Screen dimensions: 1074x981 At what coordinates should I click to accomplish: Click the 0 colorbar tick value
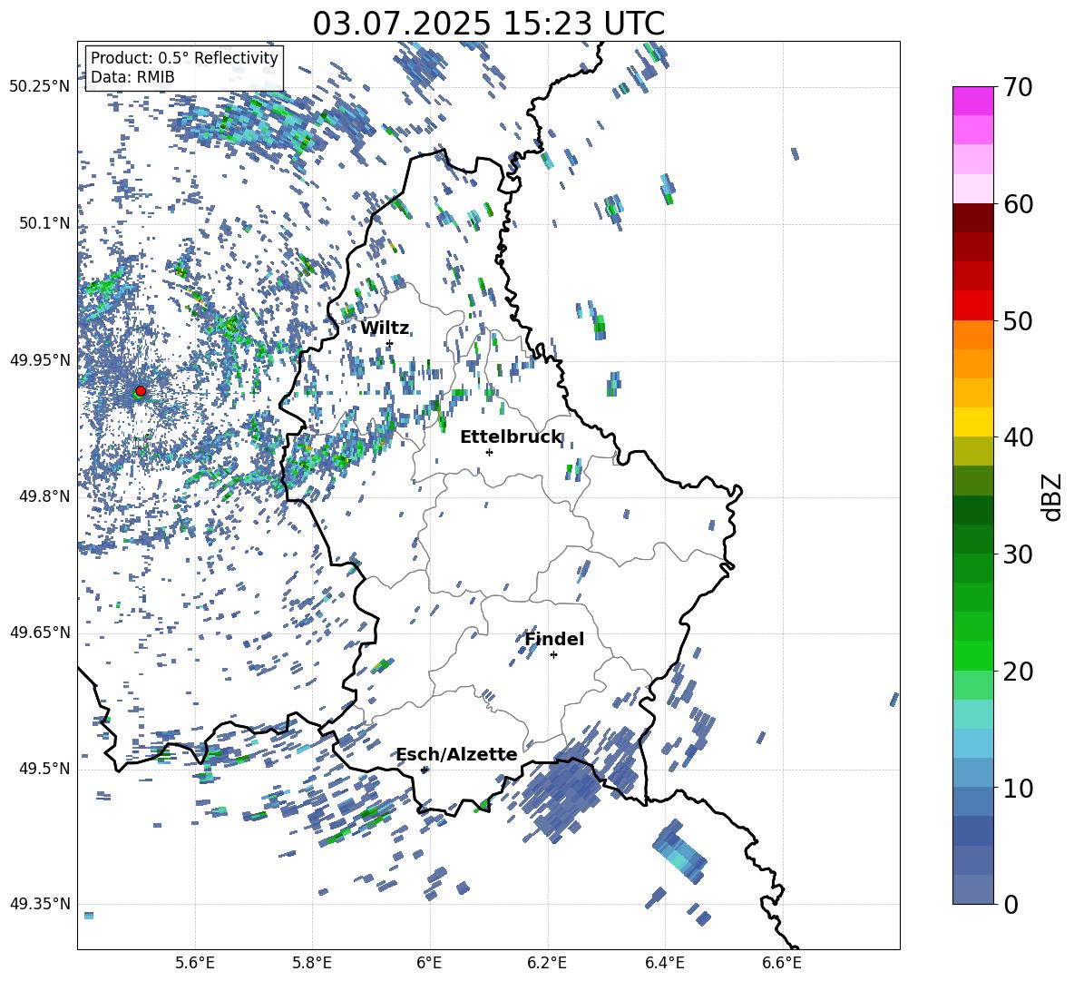pos(1011,904)
